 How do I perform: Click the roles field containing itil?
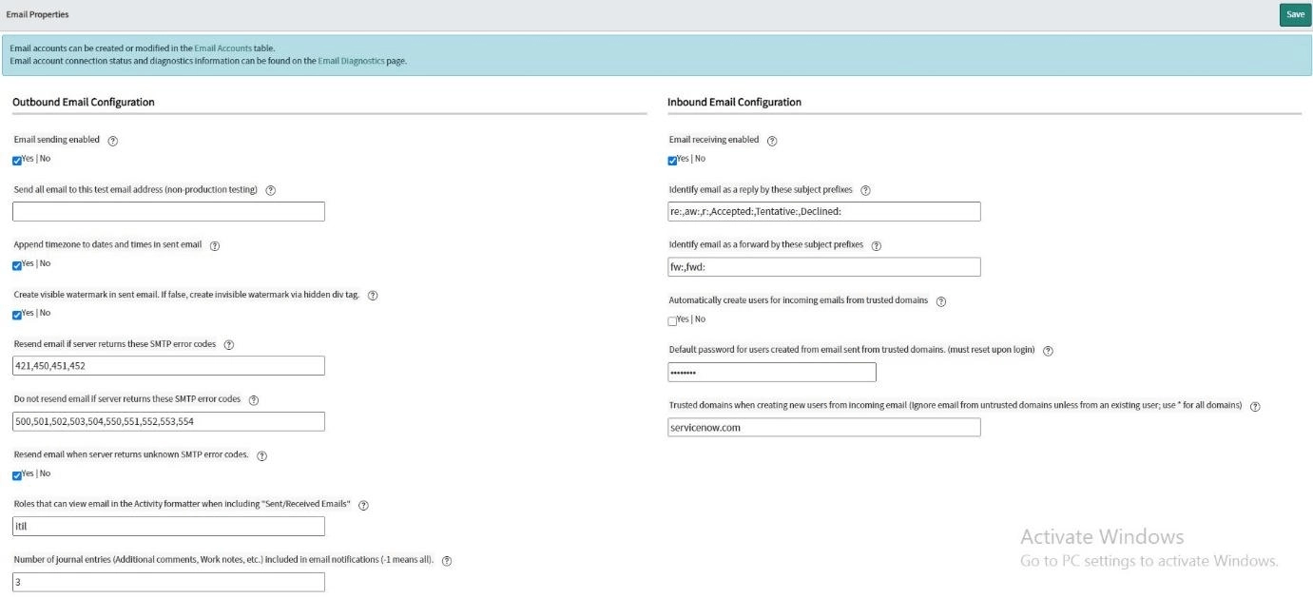click(169, 526)
